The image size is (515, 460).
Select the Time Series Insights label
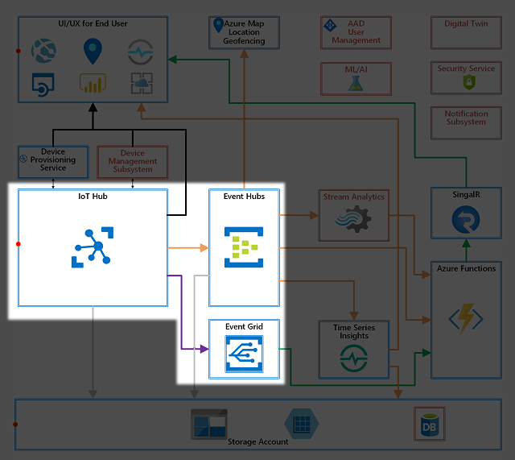354,331
